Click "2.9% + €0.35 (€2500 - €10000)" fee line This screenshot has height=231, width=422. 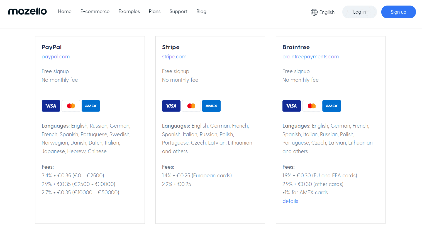[79, 184]
